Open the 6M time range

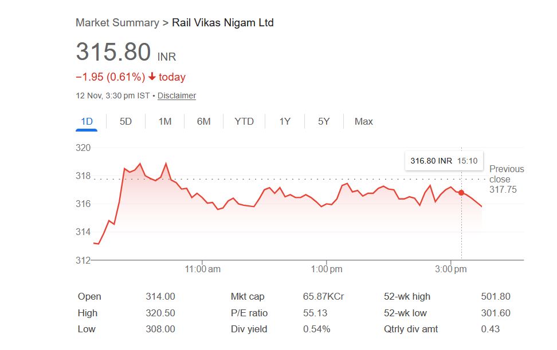coord(203,121)
